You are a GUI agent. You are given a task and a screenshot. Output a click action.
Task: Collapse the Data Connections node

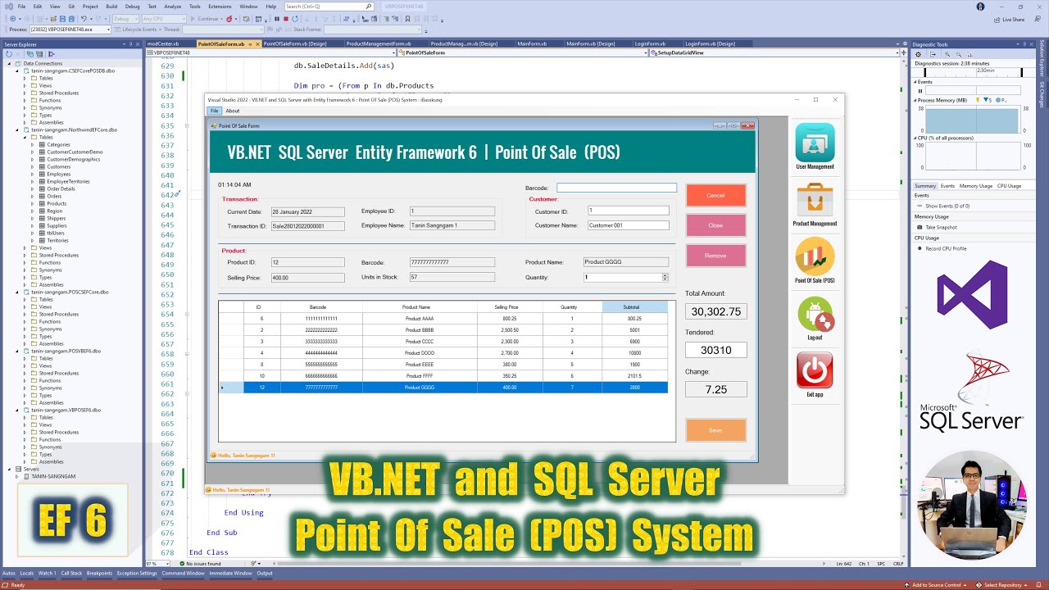click(x=10, y=64)
